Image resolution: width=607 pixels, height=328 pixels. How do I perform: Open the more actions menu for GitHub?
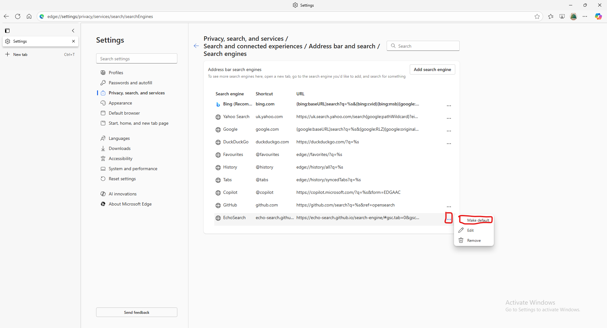pyautogui.click(x=449, y=207)
